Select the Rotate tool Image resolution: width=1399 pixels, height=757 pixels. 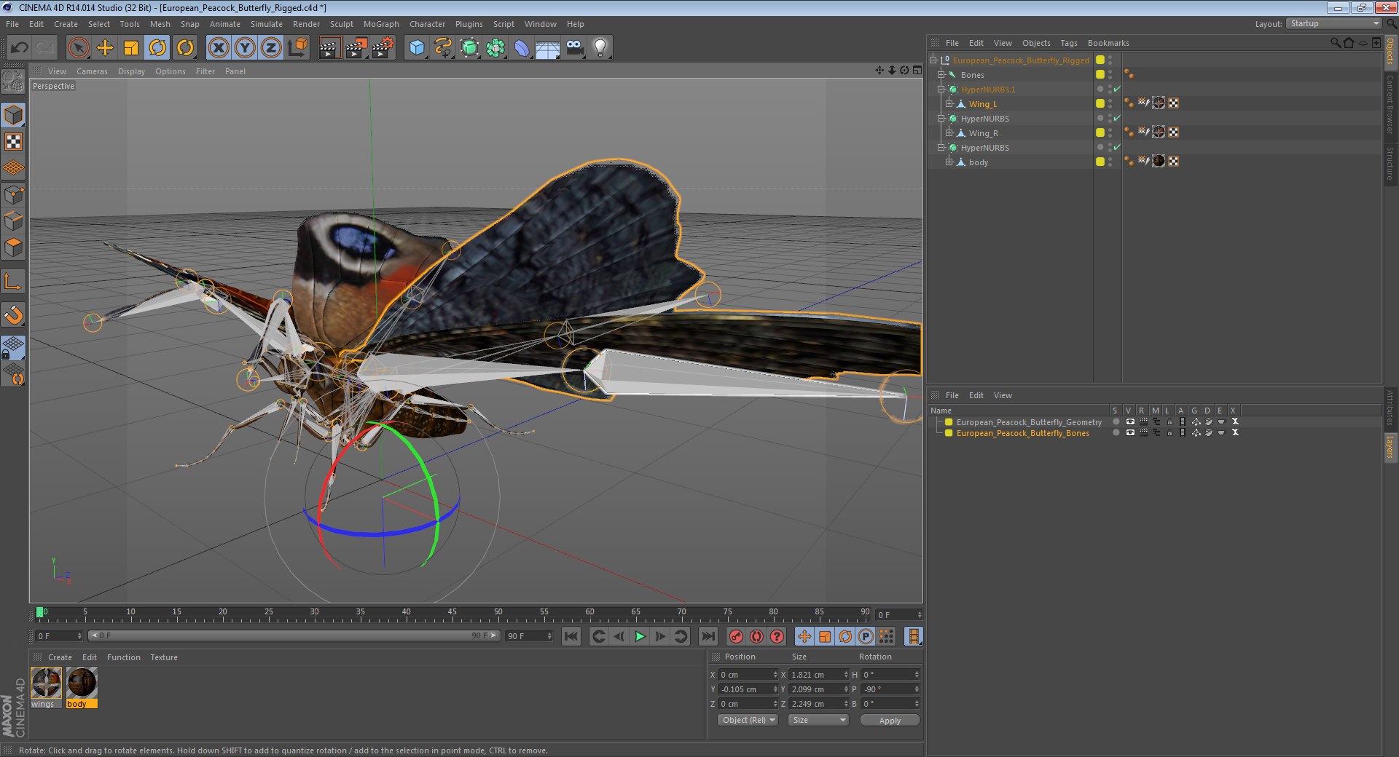[x=157, y=48]
